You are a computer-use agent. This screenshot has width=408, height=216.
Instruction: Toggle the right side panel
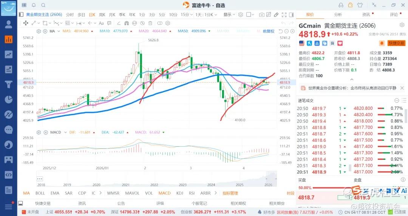coord(291,15)
